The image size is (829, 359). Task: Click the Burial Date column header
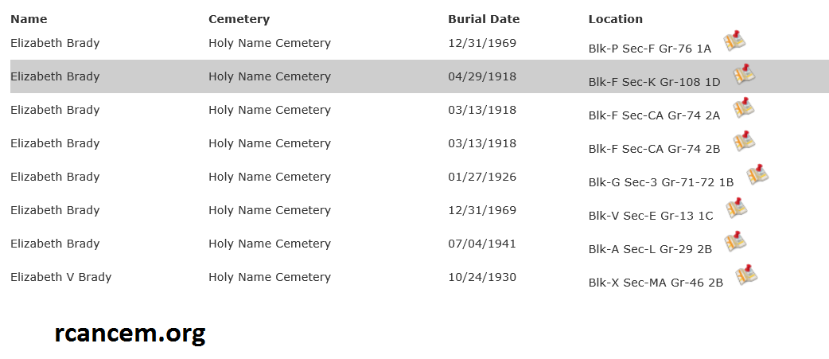483,19
